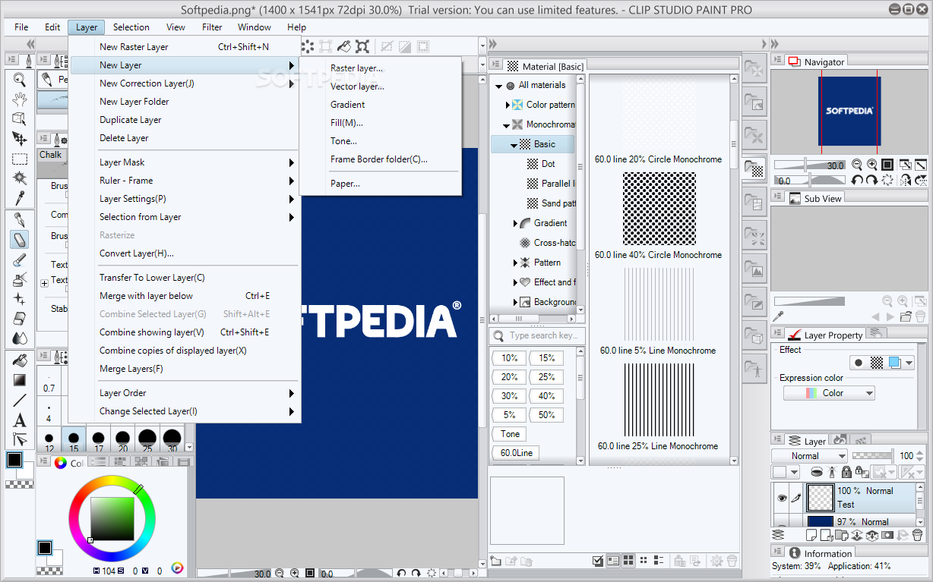Select 60.0 line 40% Circle Monochrome thumbnail
Screen dimensions: 933x582
pos(659,209)
